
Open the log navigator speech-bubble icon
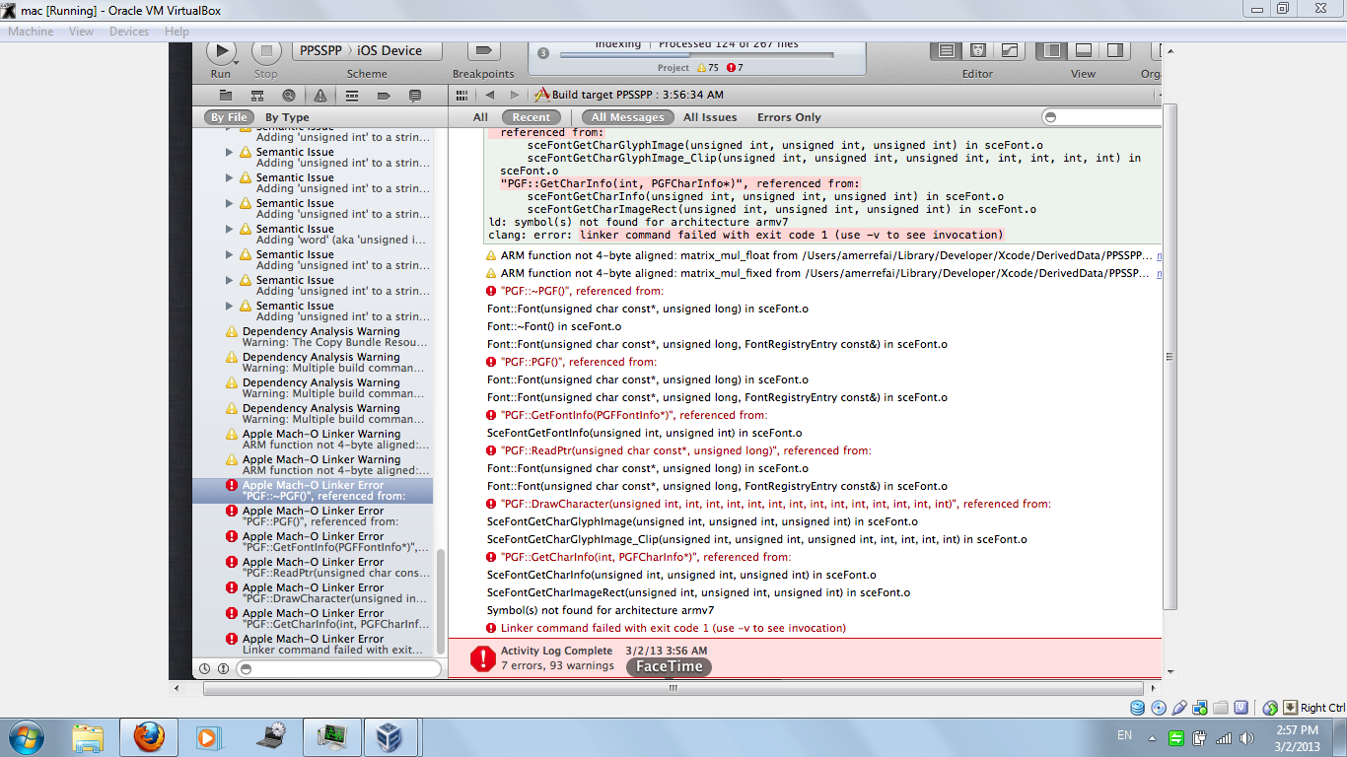point(415,96)
